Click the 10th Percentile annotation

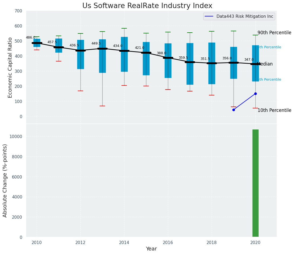(274, 110)
